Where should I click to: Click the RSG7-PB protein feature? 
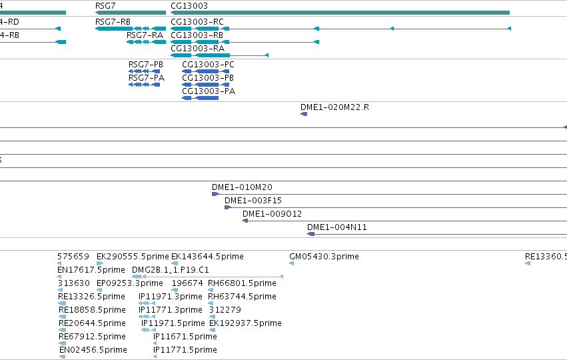point(145,71)
